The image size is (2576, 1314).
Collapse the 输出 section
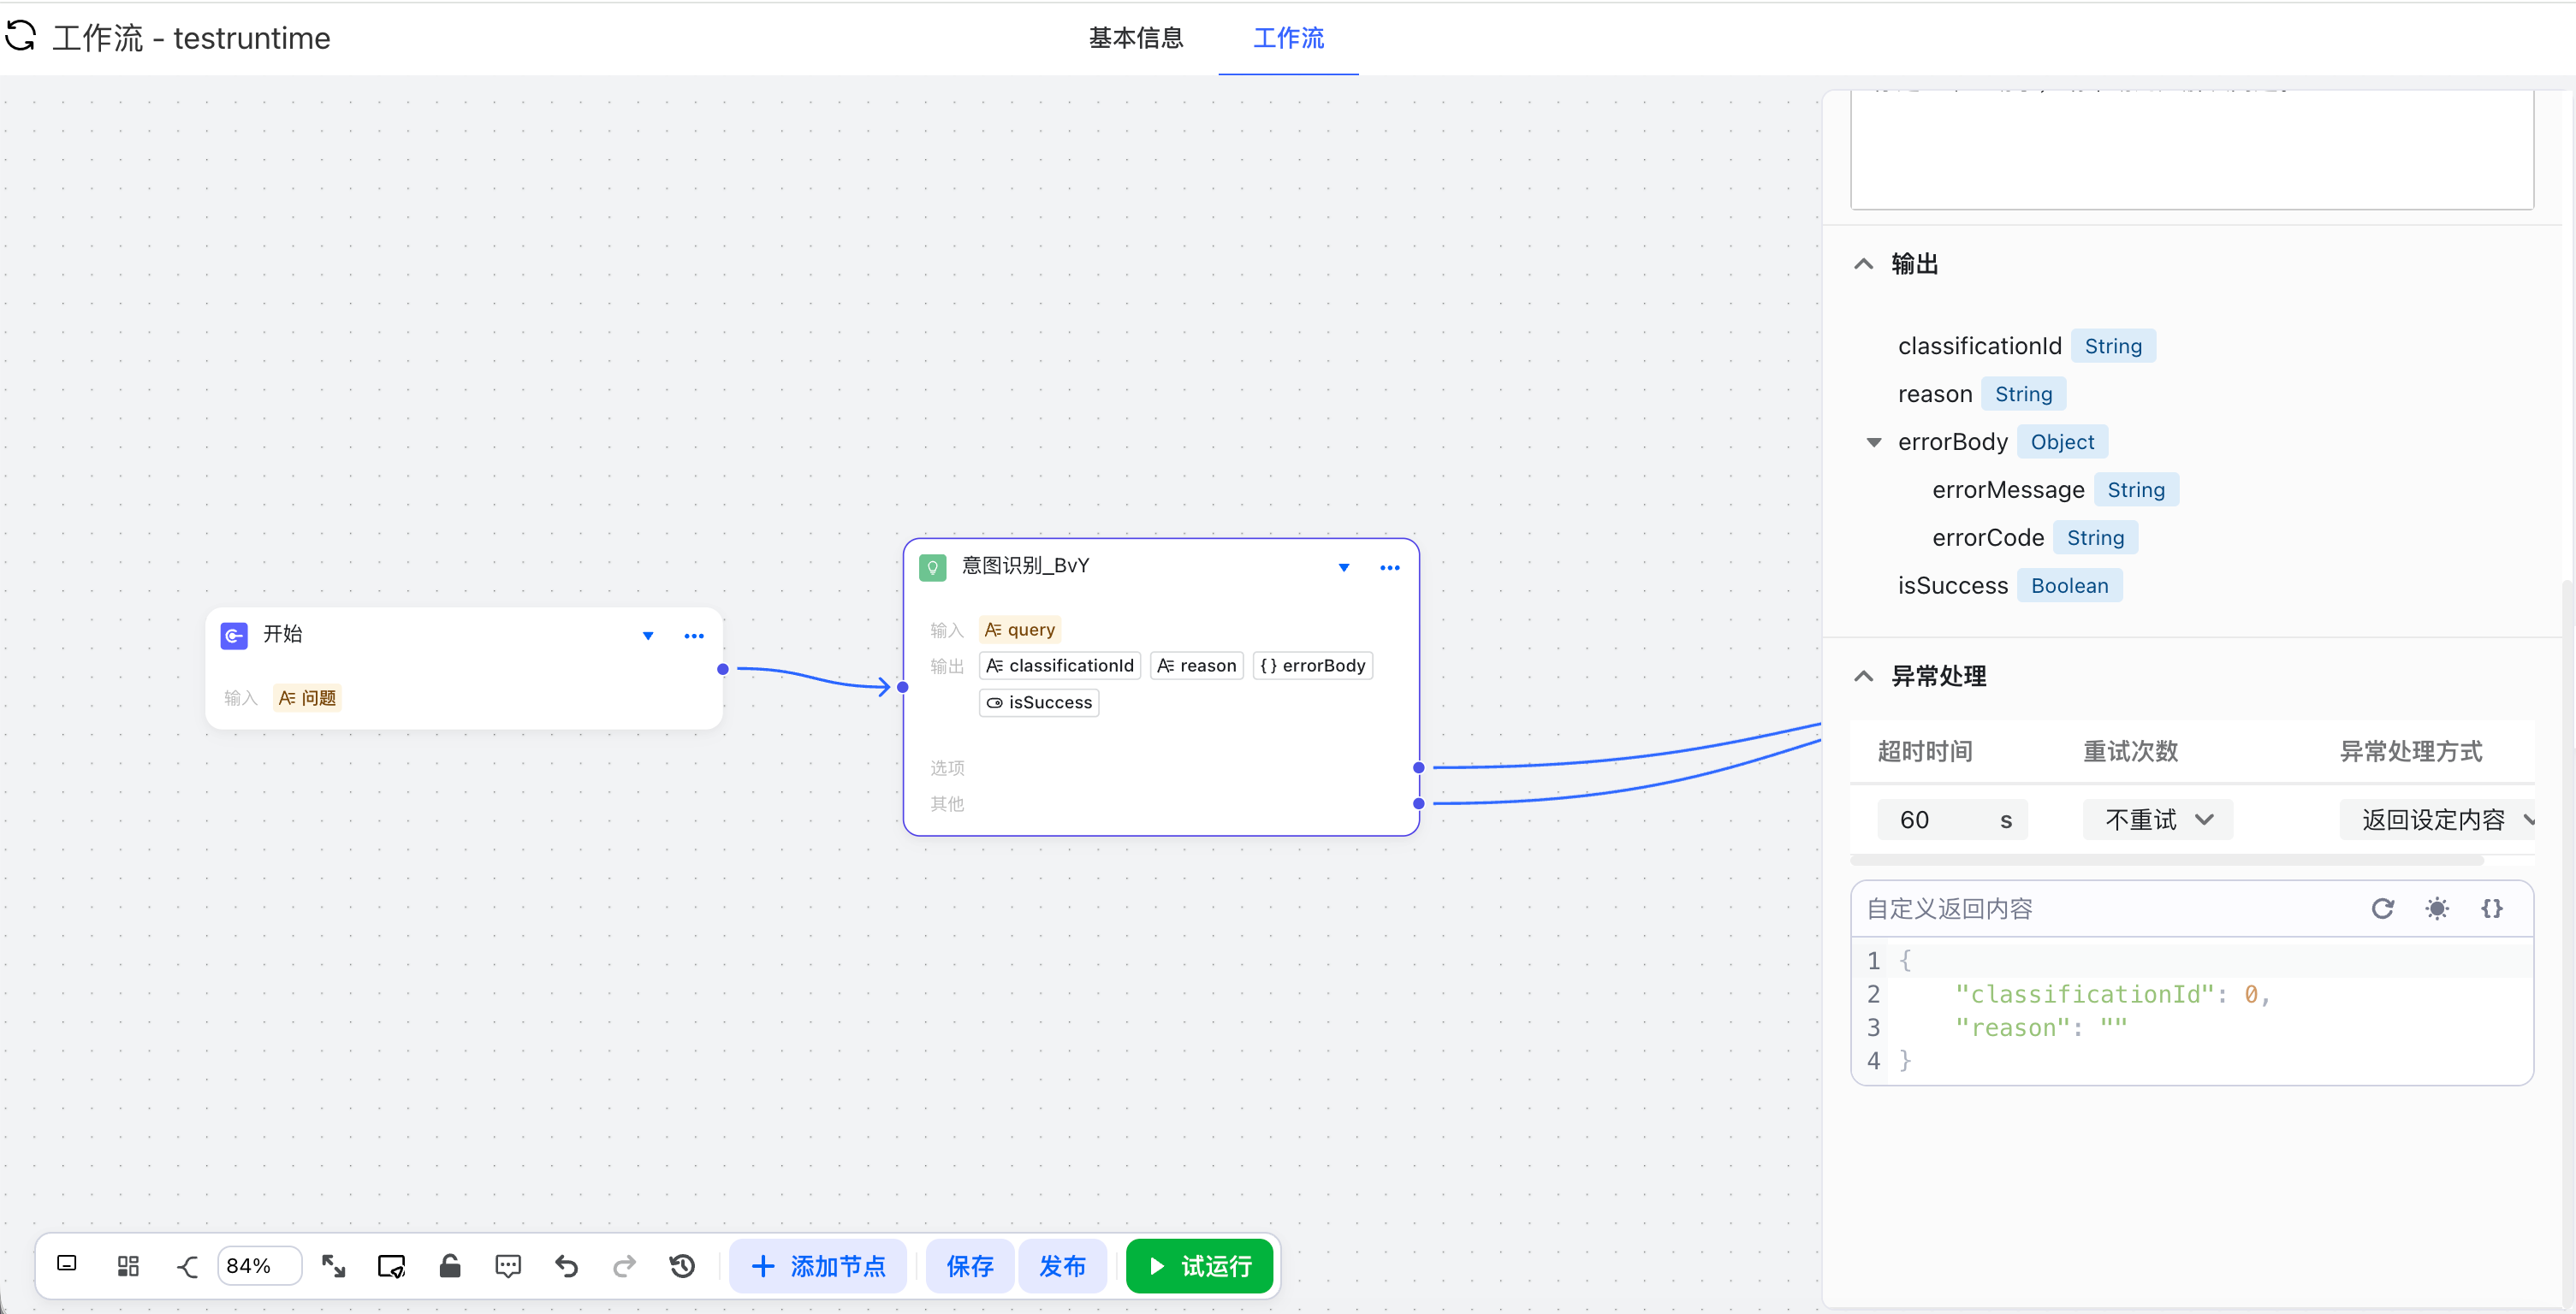[1863, 263]
